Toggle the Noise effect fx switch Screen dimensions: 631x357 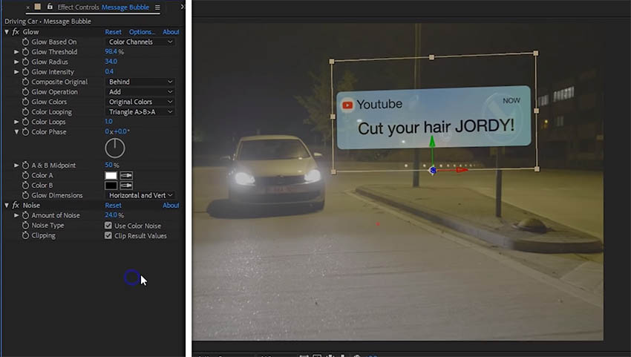(x=16, y=206)
